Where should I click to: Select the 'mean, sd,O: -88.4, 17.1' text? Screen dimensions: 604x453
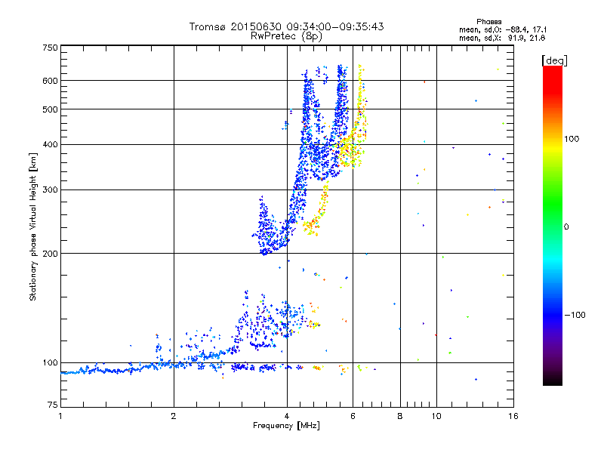[x=503, y=29]
